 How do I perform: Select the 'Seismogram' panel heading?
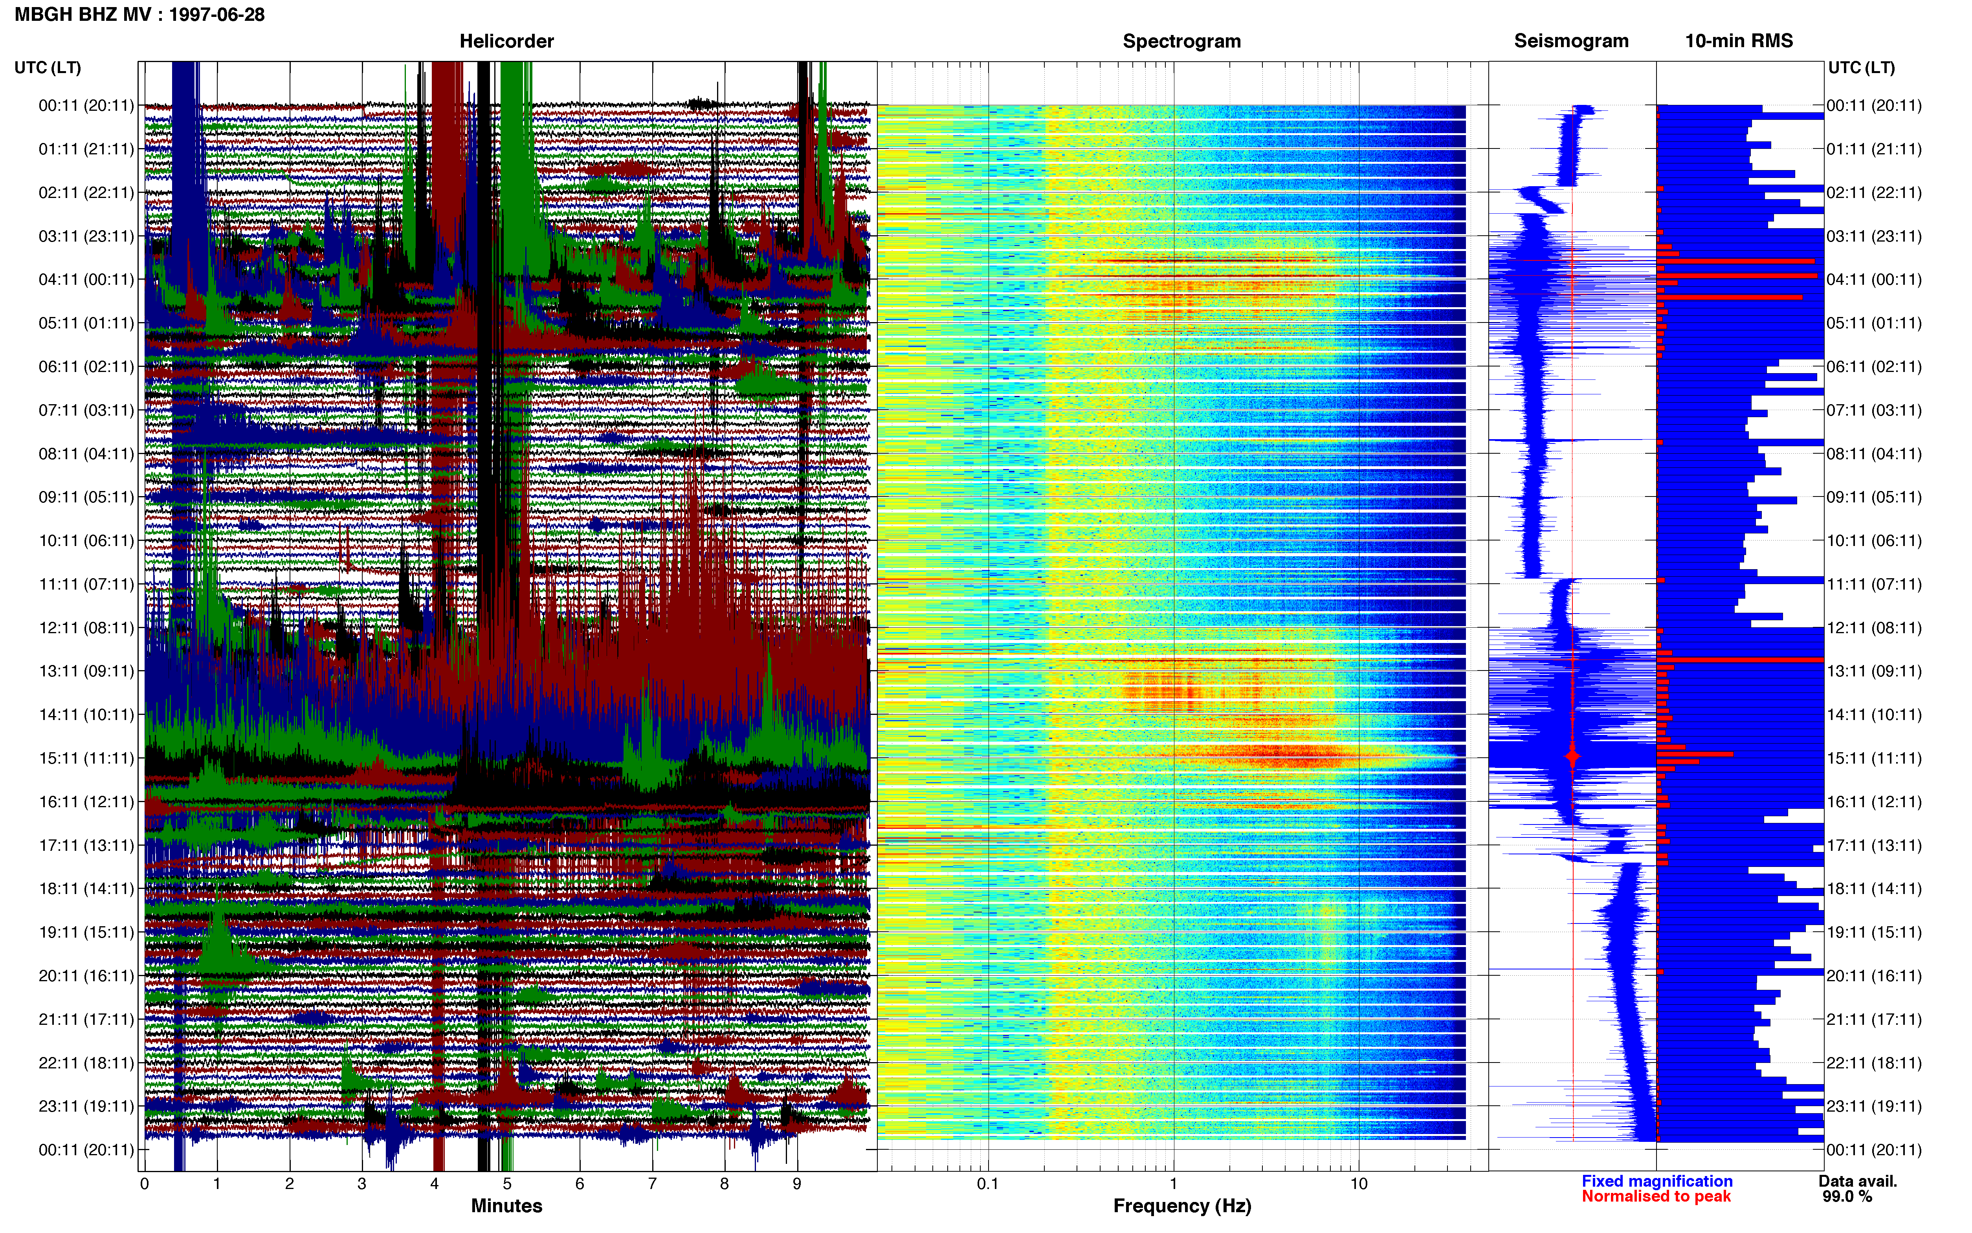pos(1571,42)
